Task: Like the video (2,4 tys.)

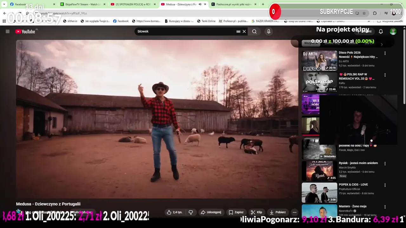Action: [x=174, y=212]
